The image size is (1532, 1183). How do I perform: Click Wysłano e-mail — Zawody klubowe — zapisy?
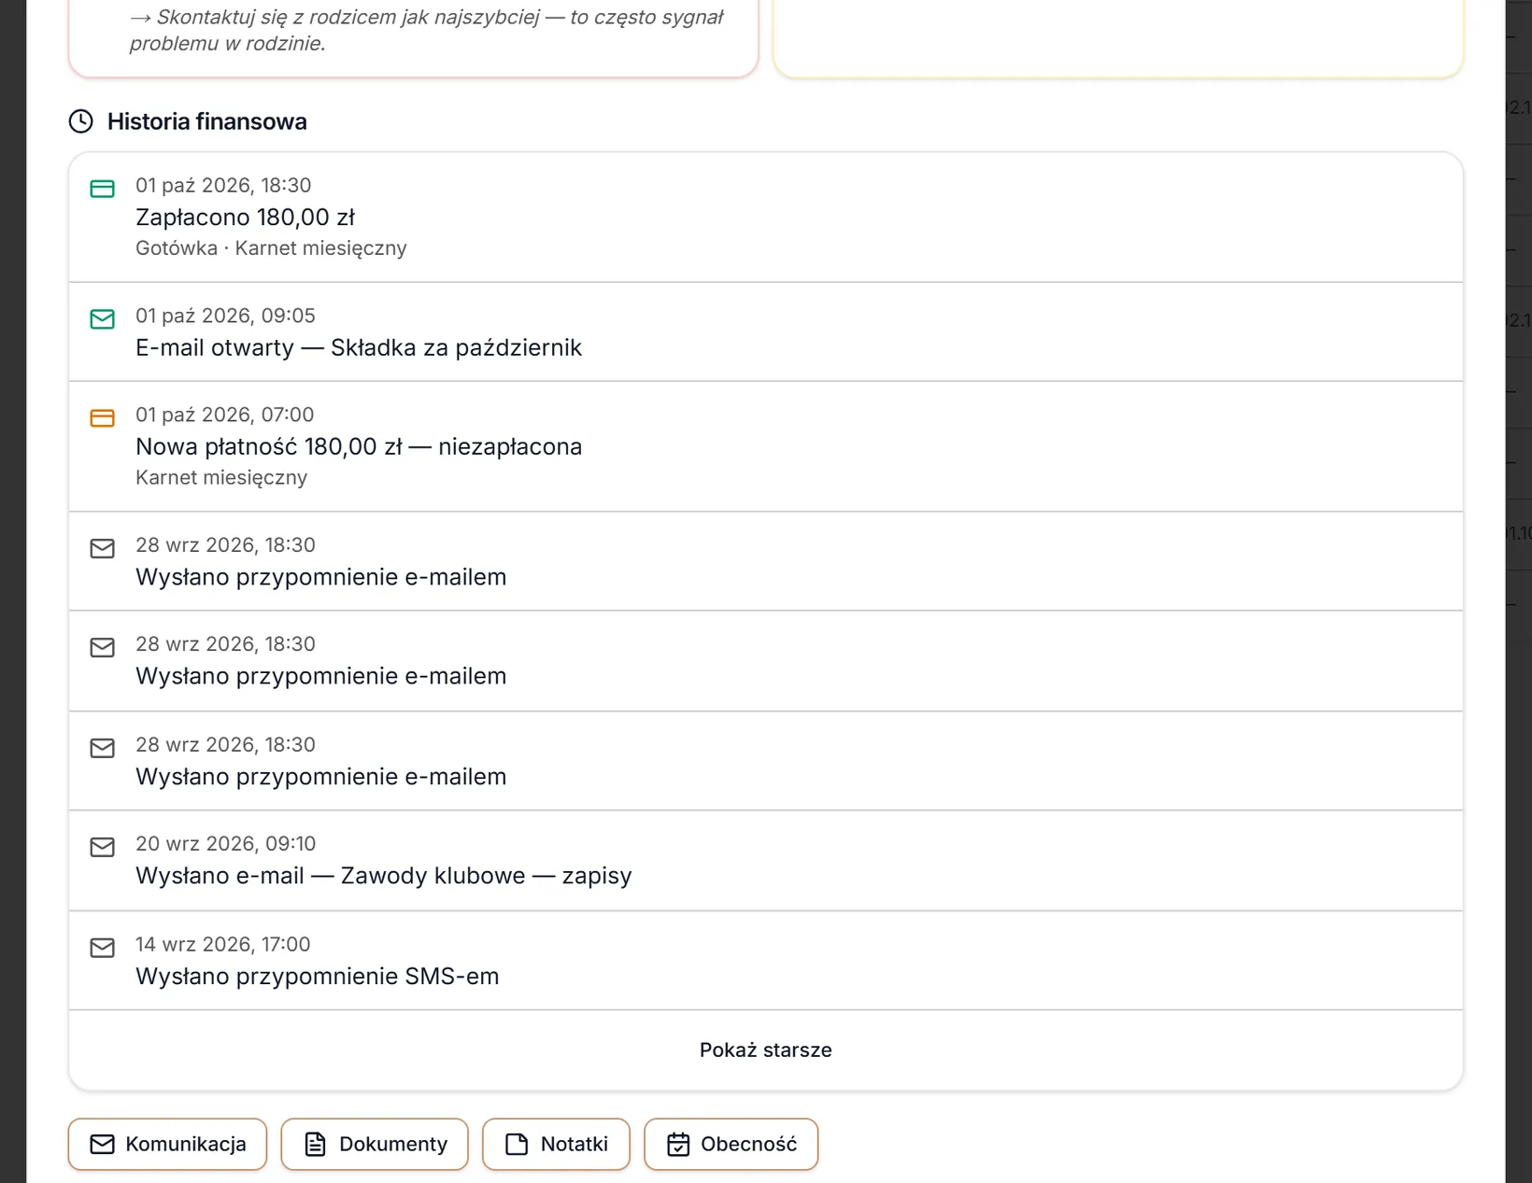[x=384, y=876]
